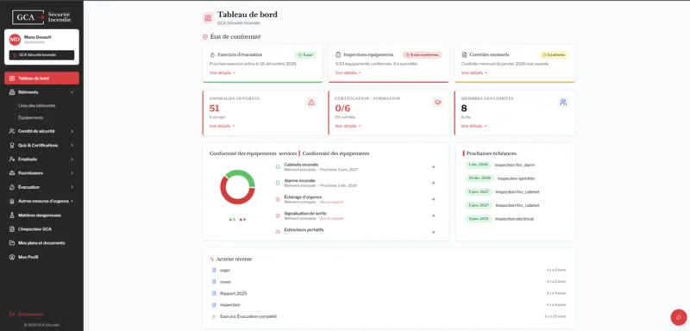Open Liste des bâtiments in sidebar
The width and height of the screenshot is (690, 331).
[x=37, y=105]
